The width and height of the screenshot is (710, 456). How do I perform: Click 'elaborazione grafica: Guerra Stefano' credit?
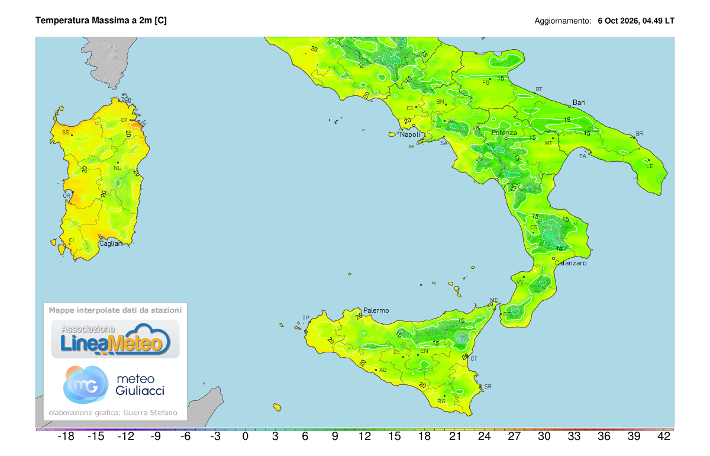pyautogui.click(x=113, y=413)
